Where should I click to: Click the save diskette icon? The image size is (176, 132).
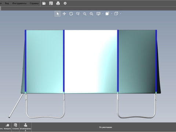[51, 3]
